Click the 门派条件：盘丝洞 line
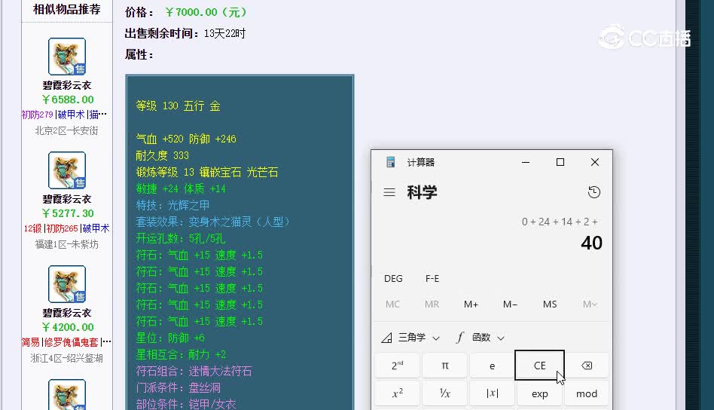Image resolution: width=714 pixels, height=410 pixels. point(178,387)
